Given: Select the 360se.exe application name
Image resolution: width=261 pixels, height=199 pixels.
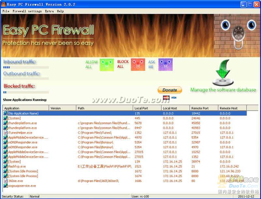Looking at the screenshot, I should [x=16, y=181].
